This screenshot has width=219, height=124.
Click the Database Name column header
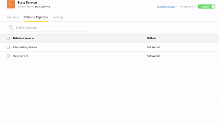point(22,38)
